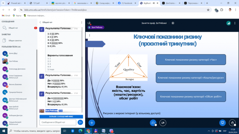239x134 pixels.
Task: Open Windows Start menu
Action: [x=4, y=131]
